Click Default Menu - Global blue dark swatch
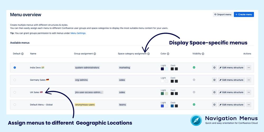 172,106
